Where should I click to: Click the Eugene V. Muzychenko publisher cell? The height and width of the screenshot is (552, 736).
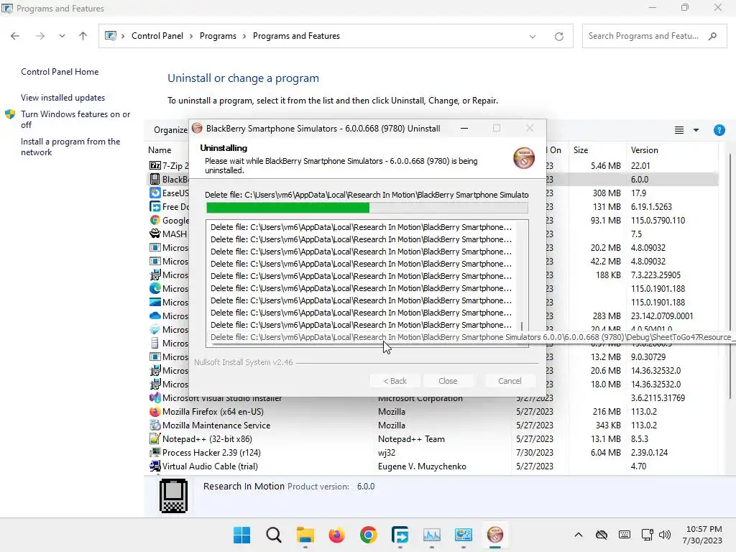pyautogui.click(x=422, y=466)
